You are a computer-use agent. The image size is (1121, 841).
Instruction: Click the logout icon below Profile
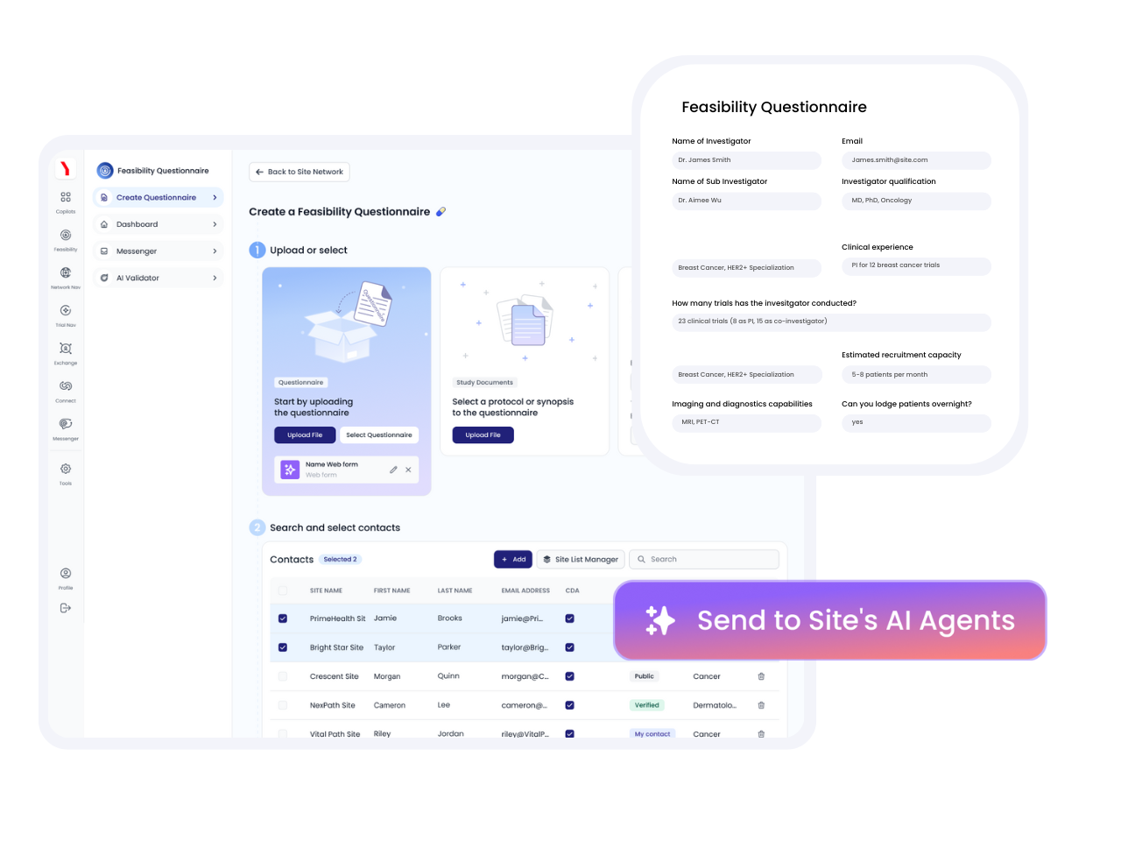click(x=65, y=607)
